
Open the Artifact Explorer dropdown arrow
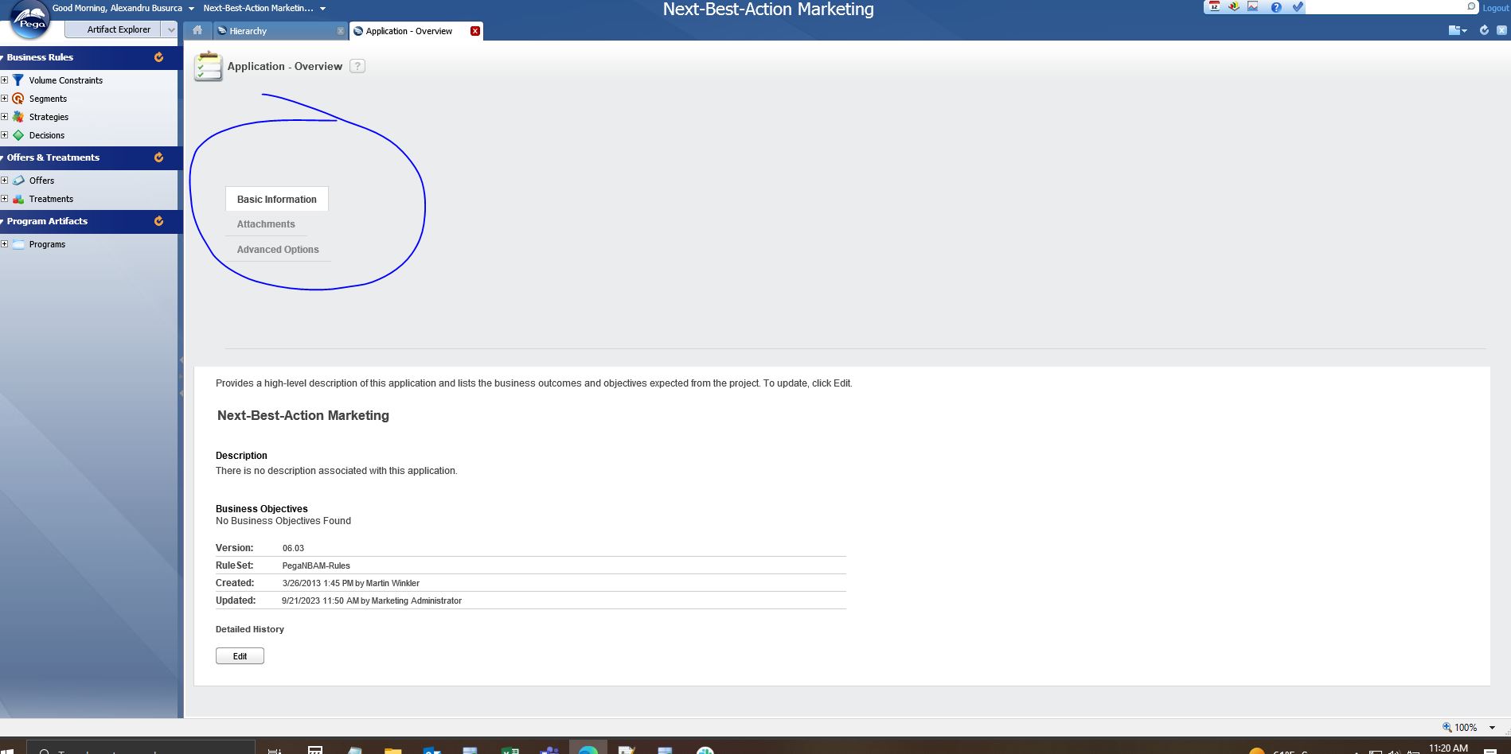click(170, 29)
